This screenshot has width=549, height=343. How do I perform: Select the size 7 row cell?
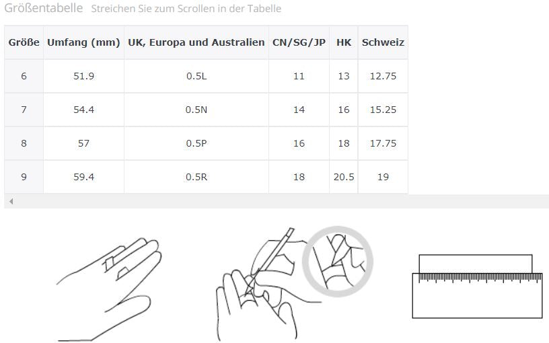click(x=24, y=110)
